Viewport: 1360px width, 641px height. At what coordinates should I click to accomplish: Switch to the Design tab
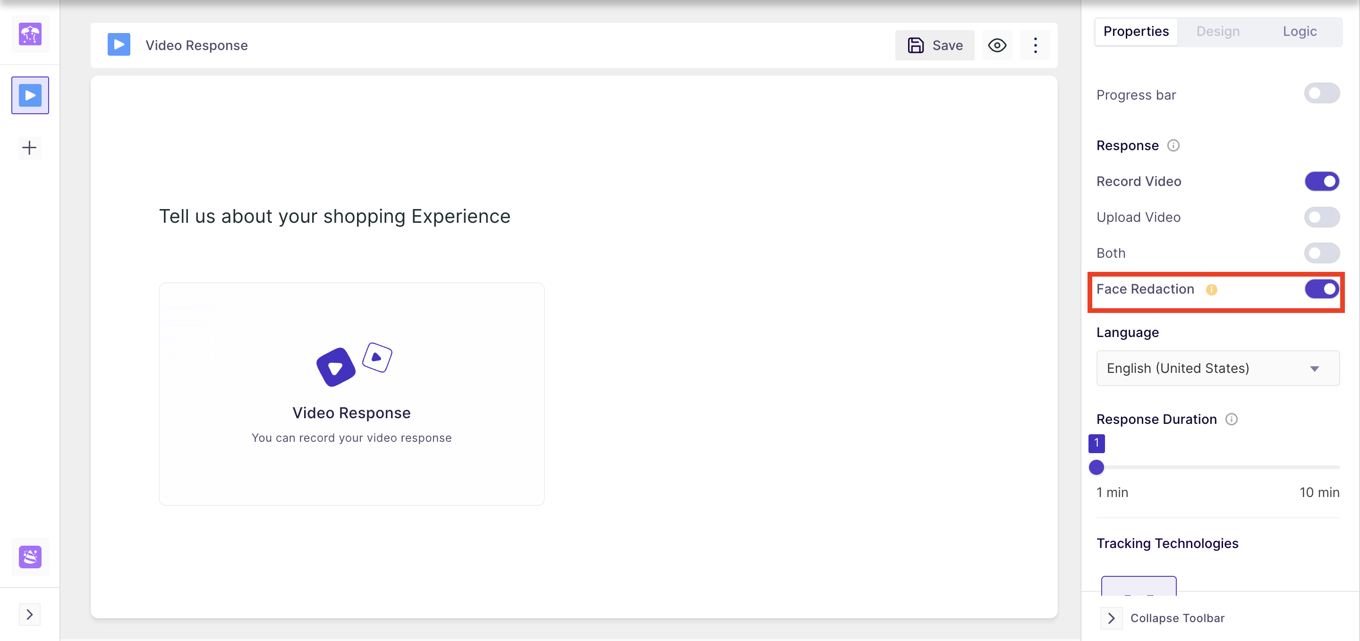(x=1217, y=32)
